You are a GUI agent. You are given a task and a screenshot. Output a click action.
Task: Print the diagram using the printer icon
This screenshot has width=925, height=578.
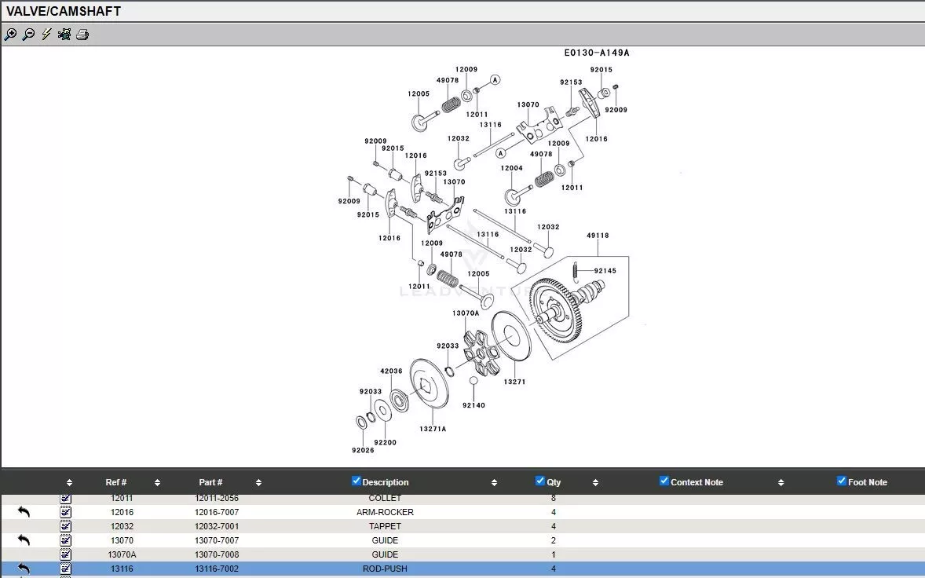click(x=82, y=35)
